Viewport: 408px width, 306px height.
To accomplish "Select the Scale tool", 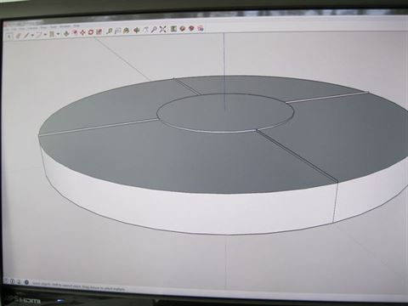I will [x=99, y=31].
